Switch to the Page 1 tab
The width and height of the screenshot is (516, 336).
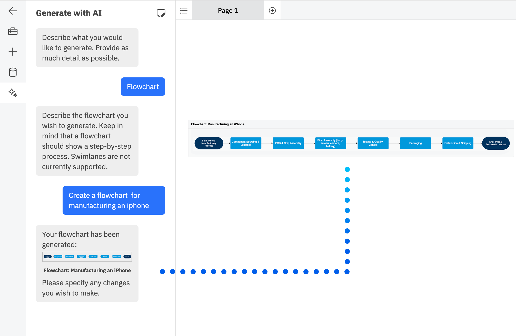pos(227,10)
